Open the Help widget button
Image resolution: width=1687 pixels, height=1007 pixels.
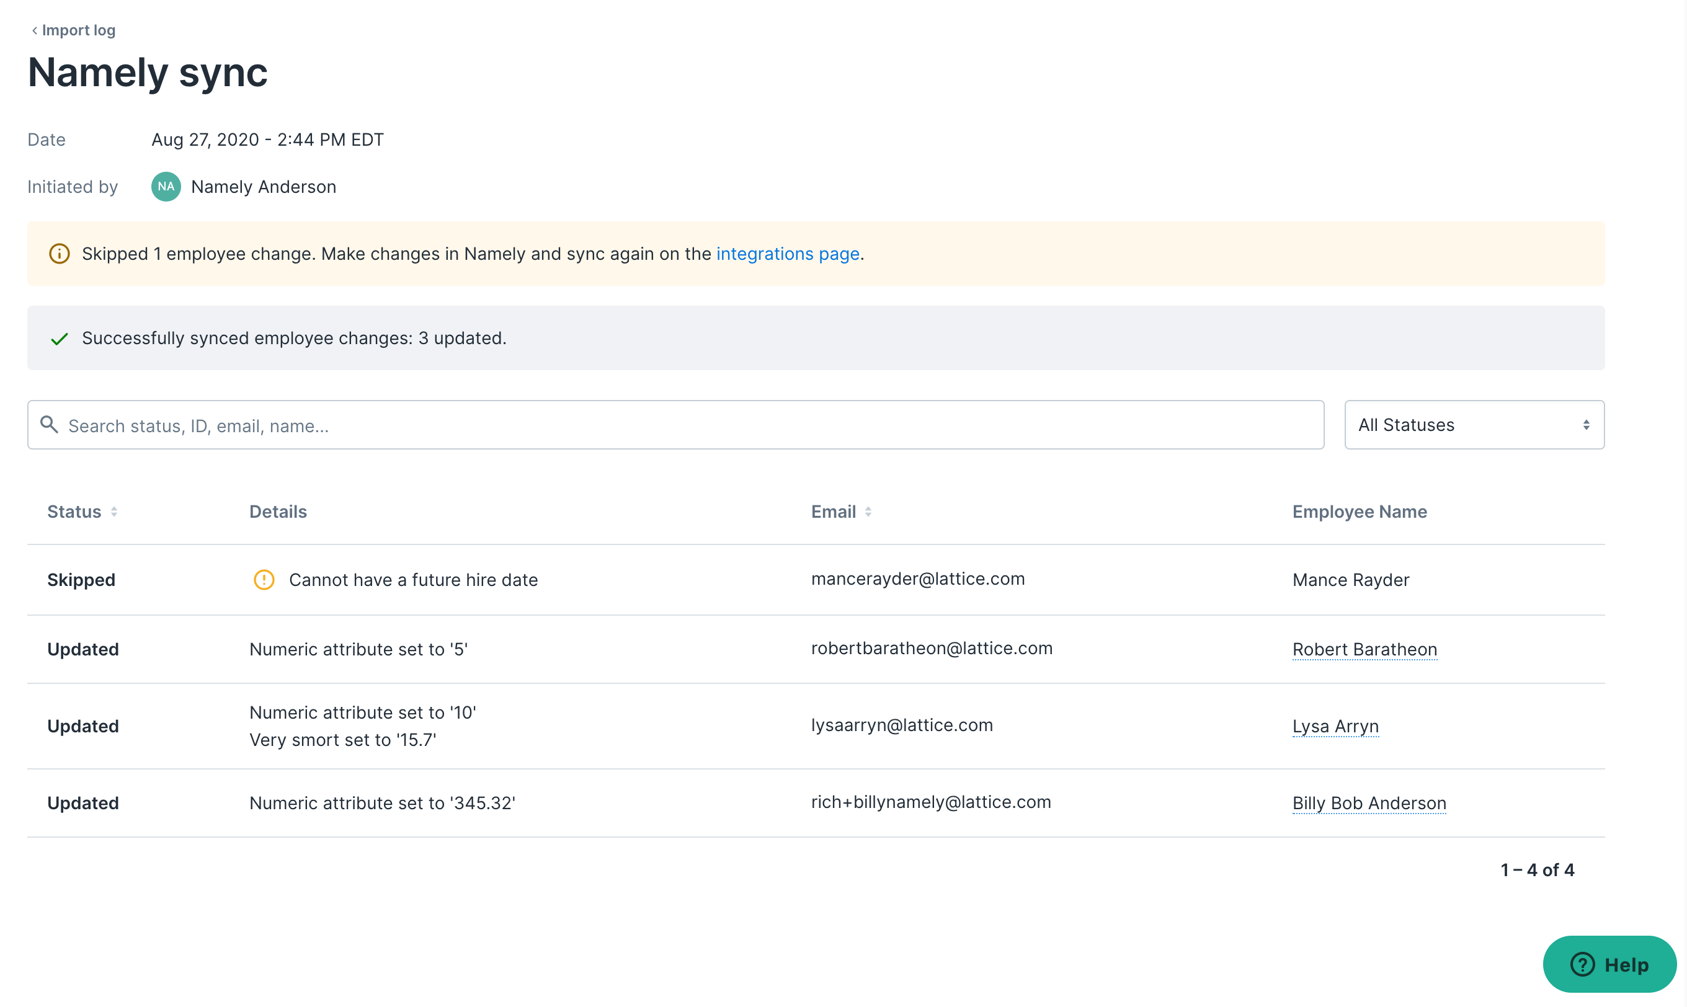1609,964
